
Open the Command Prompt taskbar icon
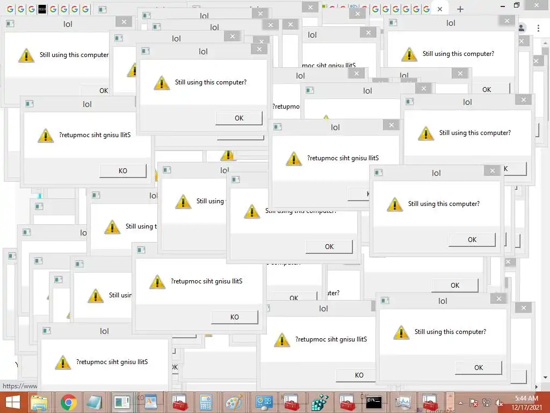click(374, 402)
